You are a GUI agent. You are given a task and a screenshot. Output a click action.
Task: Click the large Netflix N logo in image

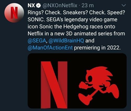click(x=54, y=85)
